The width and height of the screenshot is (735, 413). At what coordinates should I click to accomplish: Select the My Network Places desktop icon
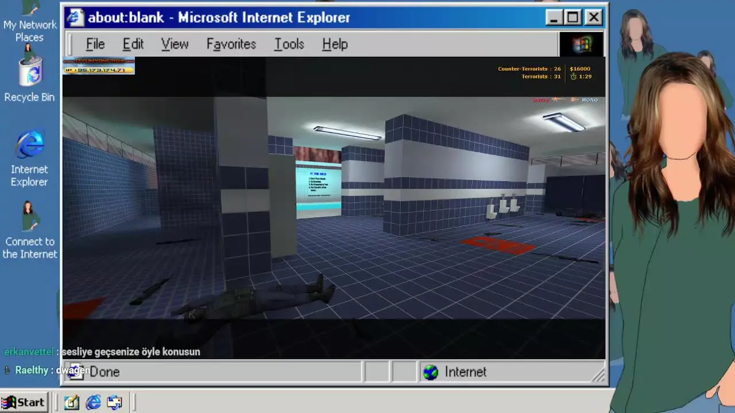click(x=29, y=22)
